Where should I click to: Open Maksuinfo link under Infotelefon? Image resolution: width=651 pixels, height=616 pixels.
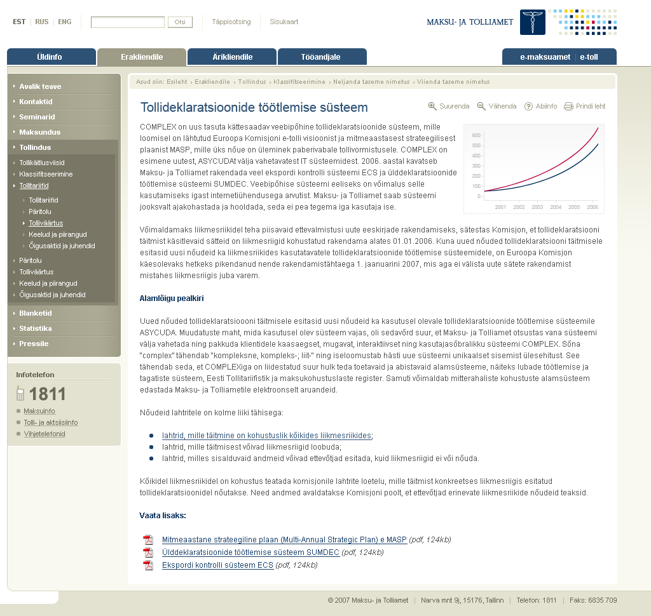click(x=39, y=411)
